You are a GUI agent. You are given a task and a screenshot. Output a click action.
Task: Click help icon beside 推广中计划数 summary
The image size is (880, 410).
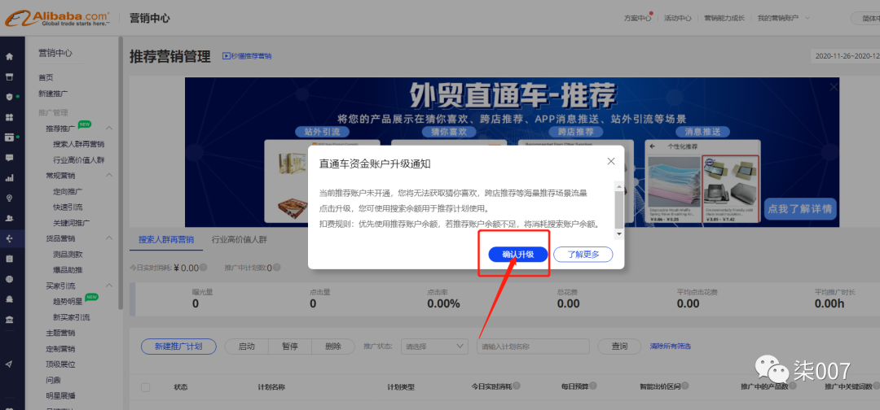(x=277, y=268)
